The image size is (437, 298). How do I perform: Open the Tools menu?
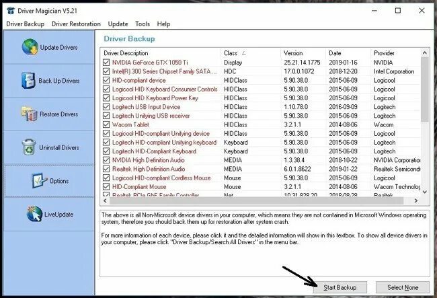click(x=143, y=24)
